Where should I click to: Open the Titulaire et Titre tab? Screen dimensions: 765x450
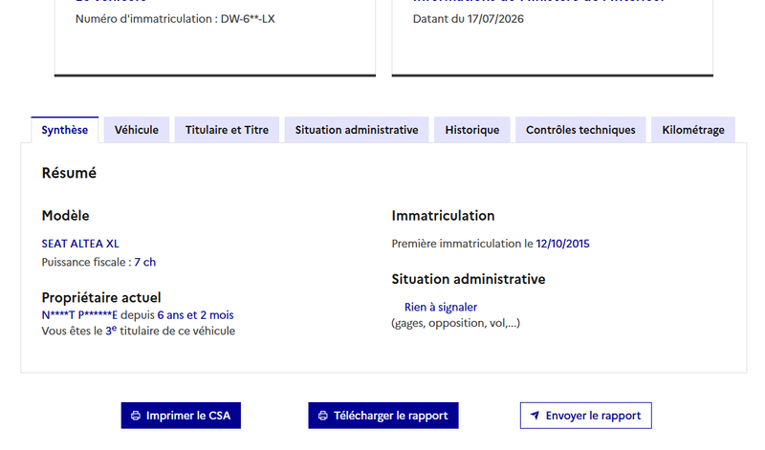pos(227,130)
